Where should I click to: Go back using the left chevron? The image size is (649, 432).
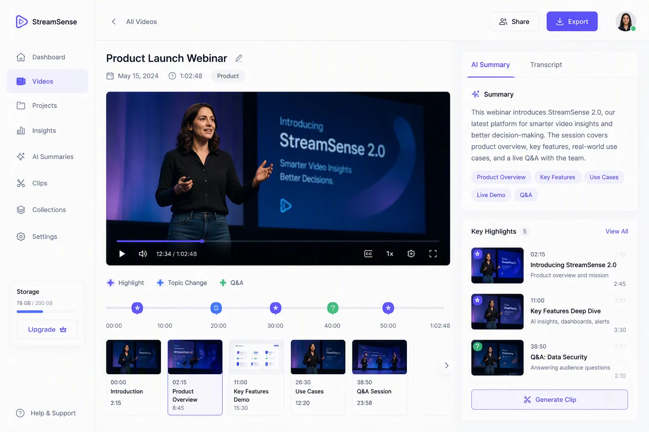114,22
